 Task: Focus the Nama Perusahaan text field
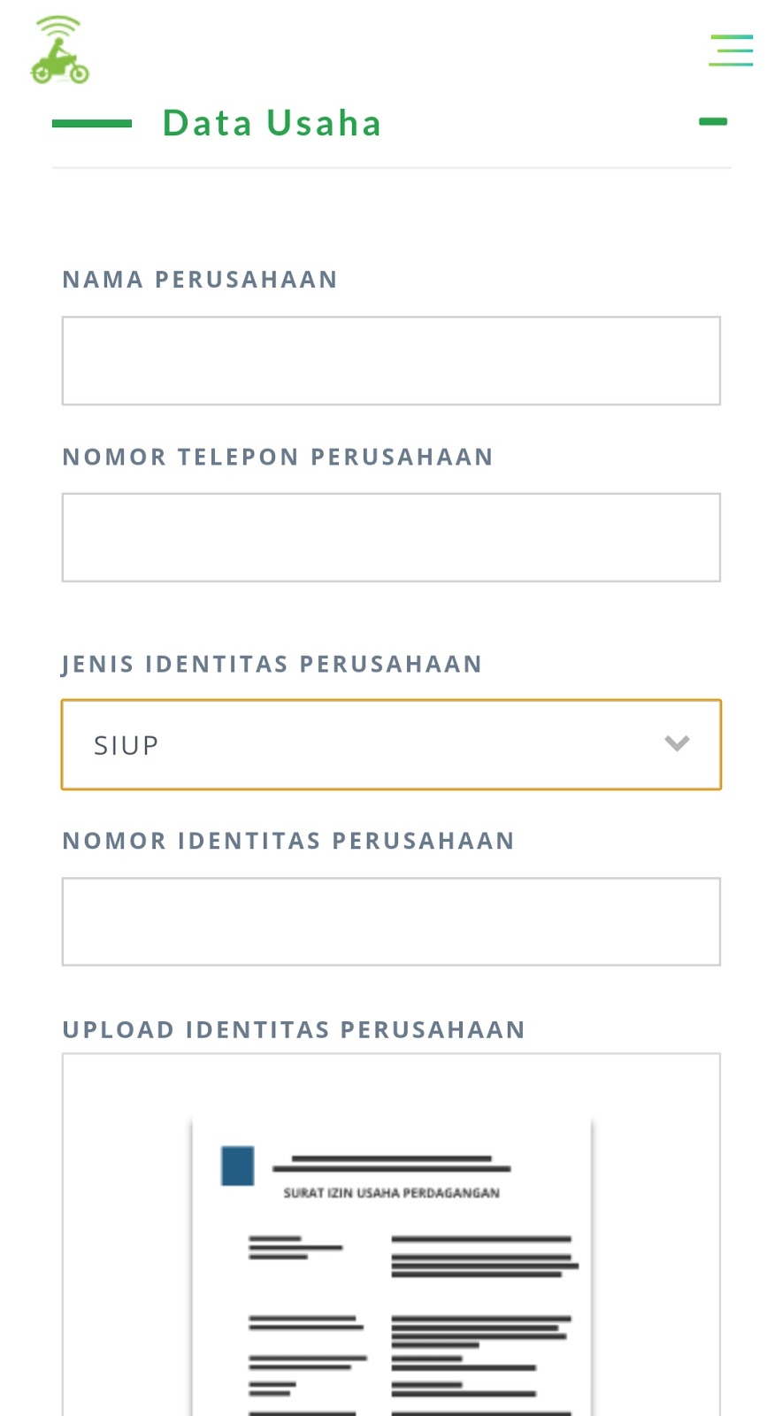pyautogui.click(x=391, y=361)
